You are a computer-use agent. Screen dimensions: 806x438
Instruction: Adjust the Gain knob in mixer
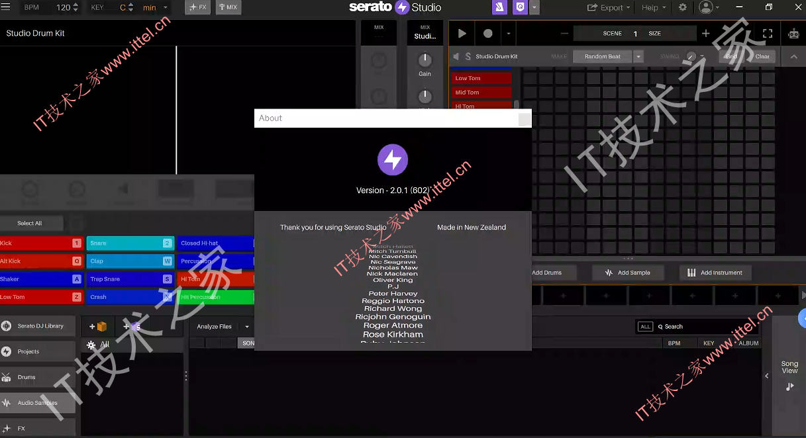[x=425, y=60]
